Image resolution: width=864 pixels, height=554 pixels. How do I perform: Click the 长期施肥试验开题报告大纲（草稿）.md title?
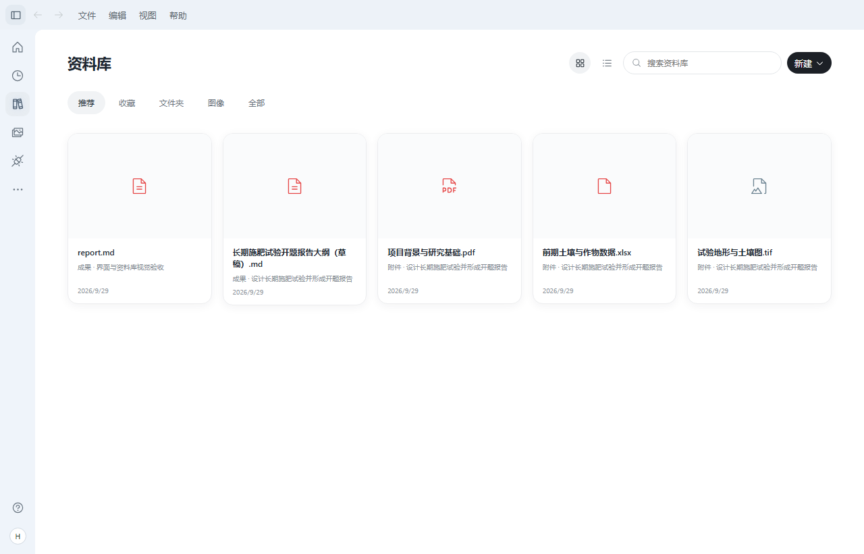click(290, 258)
